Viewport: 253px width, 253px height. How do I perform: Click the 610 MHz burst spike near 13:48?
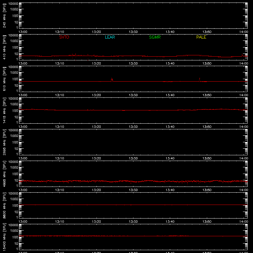[x=200, y=80]
